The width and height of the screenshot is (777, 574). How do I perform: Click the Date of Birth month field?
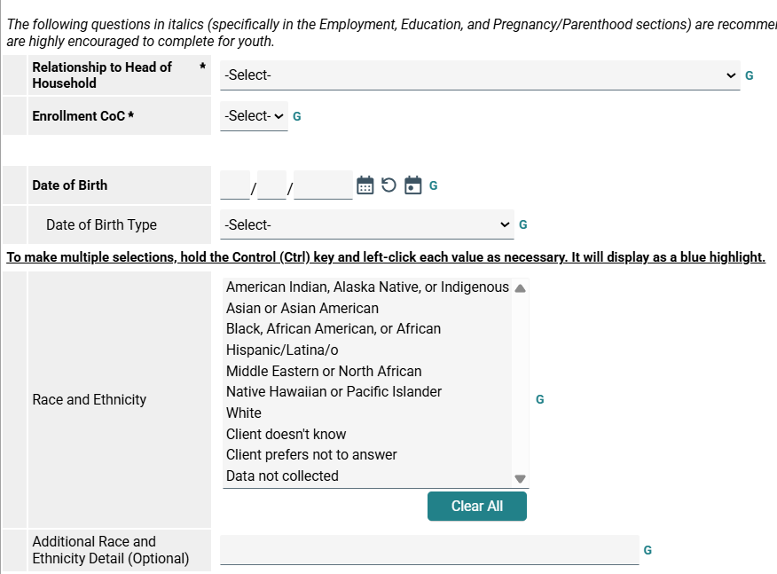(x=235, y=185)
